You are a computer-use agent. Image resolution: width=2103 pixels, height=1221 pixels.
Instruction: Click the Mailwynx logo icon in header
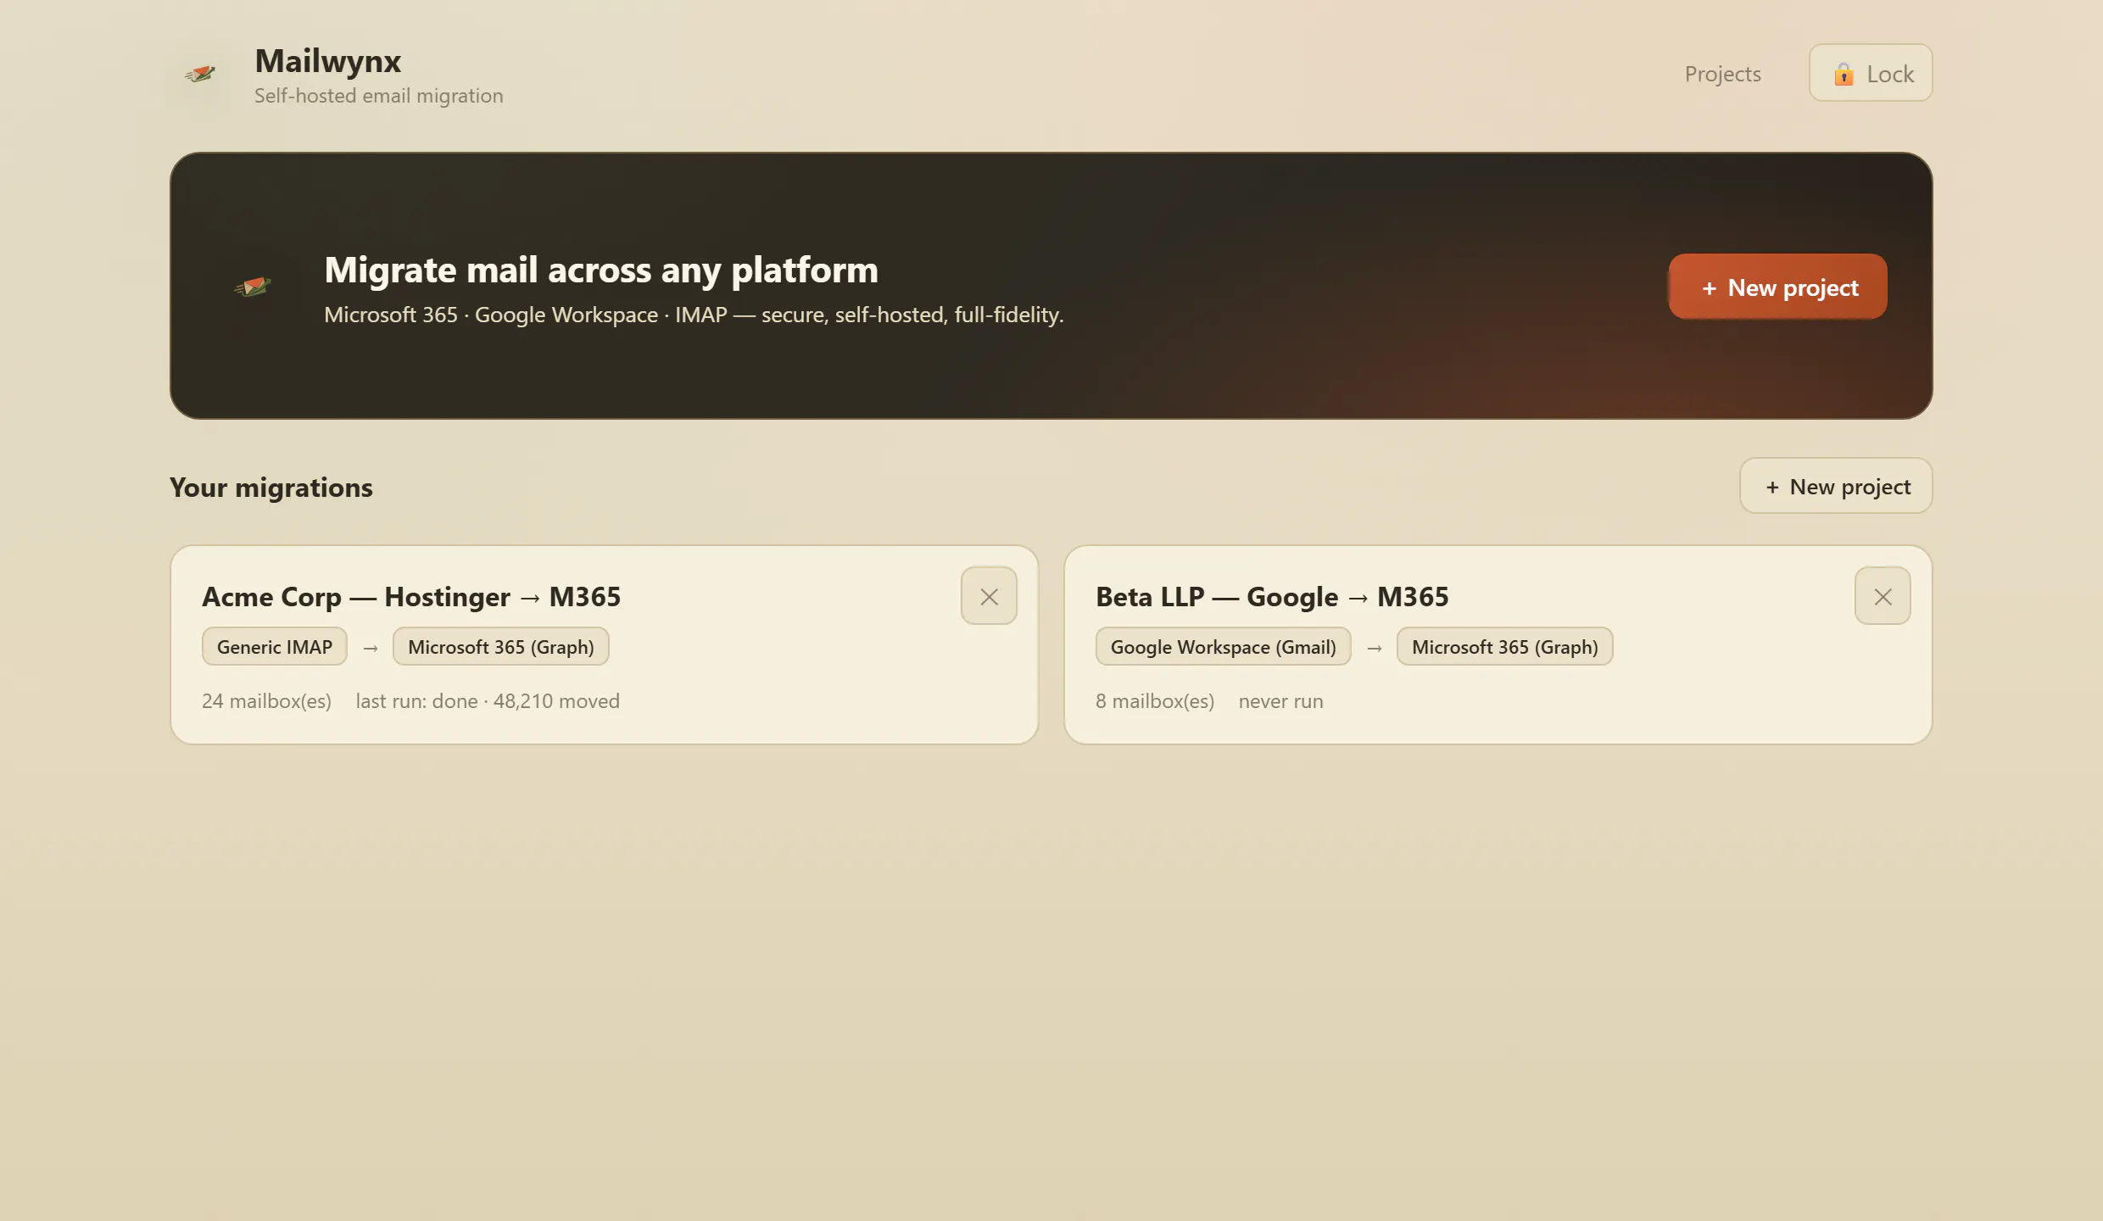click(x=200, y=75)
